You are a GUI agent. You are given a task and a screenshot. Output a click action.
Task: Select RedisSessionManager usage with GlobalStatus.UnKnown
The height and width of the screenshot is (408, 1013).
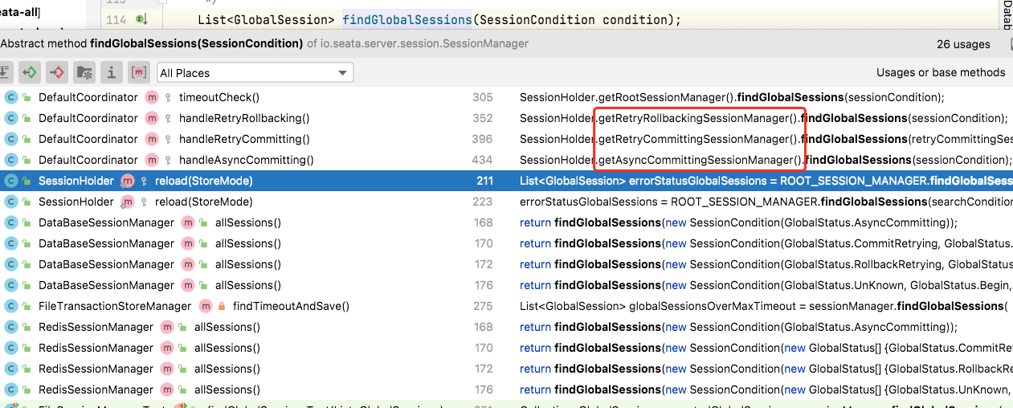[x=506, y=390]
